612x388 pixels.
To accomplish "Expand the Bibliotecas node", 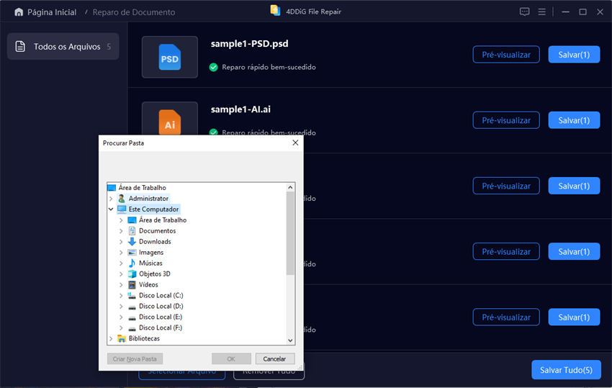I will click(111, 338).
